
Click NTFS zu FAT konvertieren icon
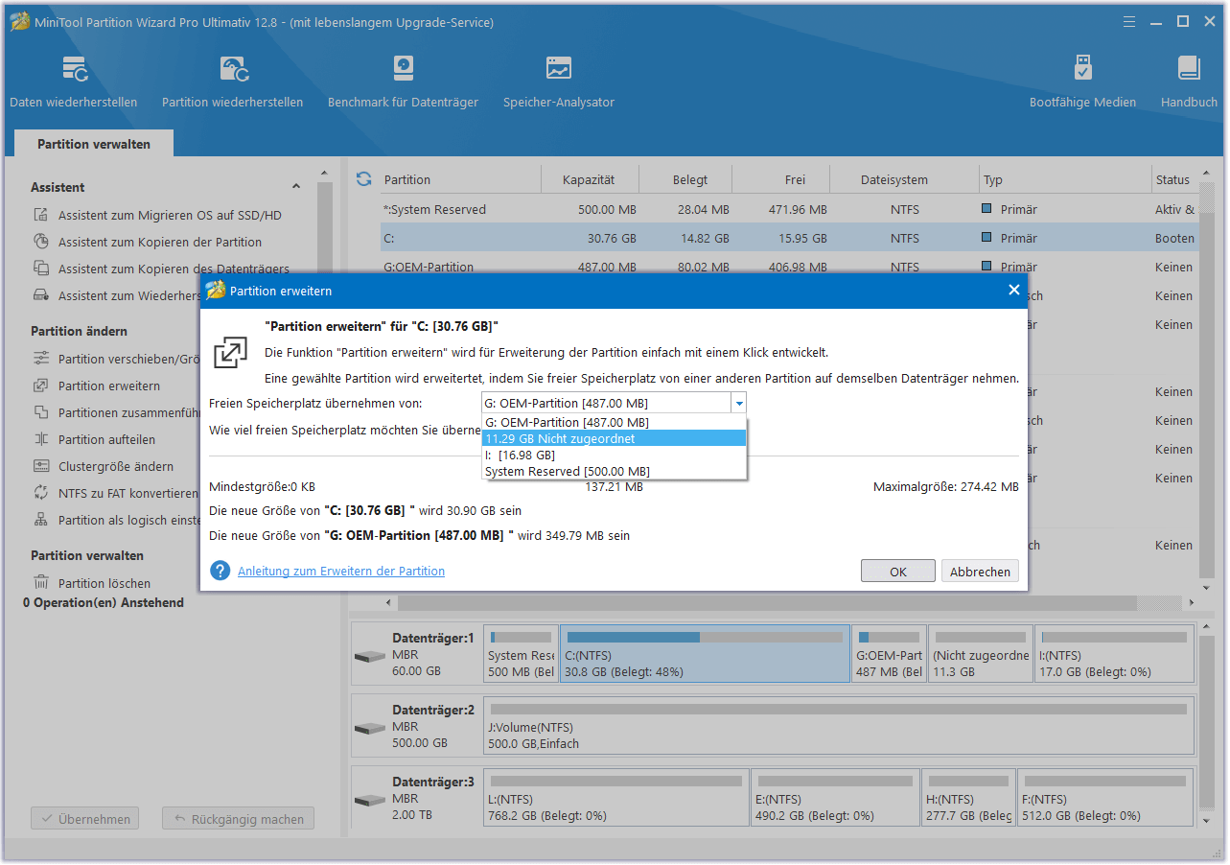click(x=41, y=494)
